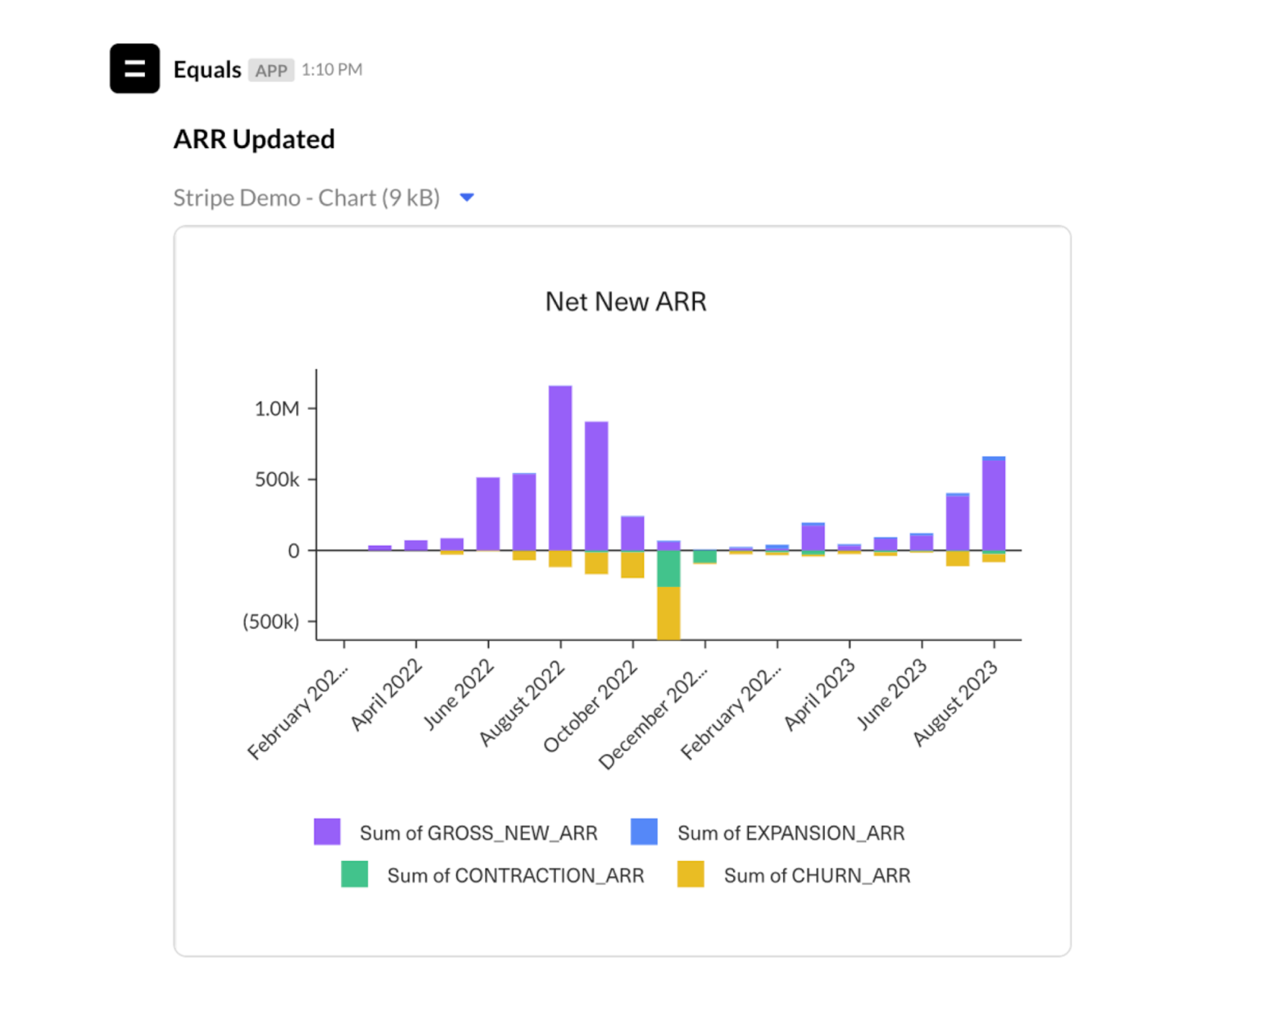Open the Net New ARR chart image
This screenshot has width=1276, height=1028.
coord(622,591)
